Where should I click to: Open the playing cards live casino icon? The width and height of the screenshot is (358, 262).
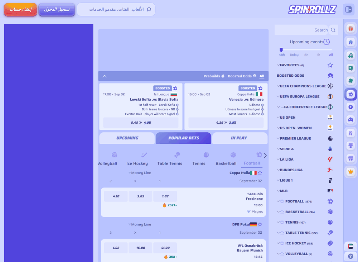(x=350, y=68)
